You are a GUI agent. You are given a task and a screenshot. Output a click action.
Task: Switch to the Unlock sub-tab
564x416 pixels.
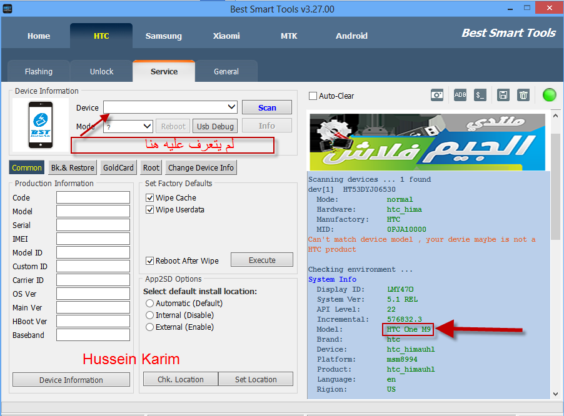pos(101,71)
